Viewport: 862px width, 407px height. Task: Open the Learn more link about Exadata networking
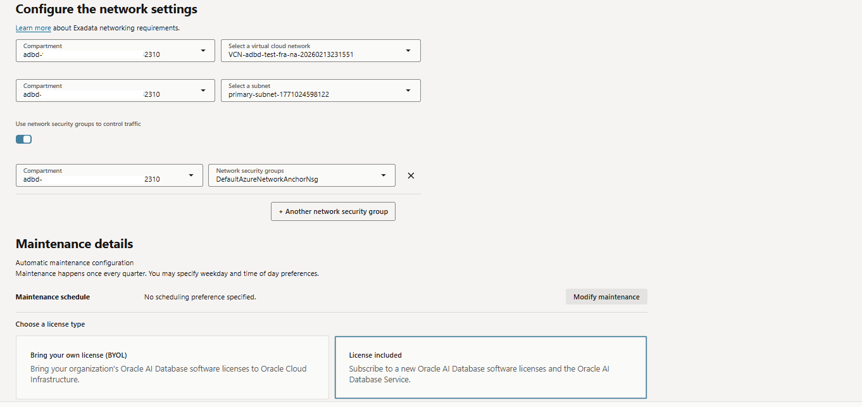click(x=33, y=28)
